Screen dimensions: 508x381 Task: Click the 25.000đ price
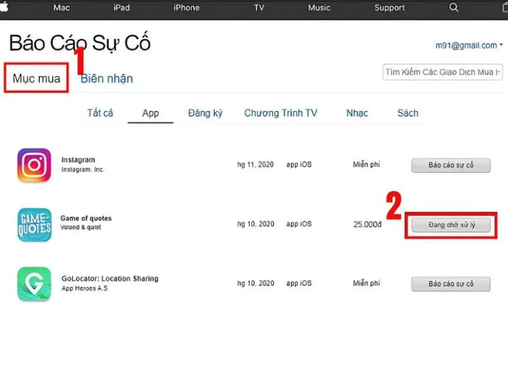coord(367,224)
